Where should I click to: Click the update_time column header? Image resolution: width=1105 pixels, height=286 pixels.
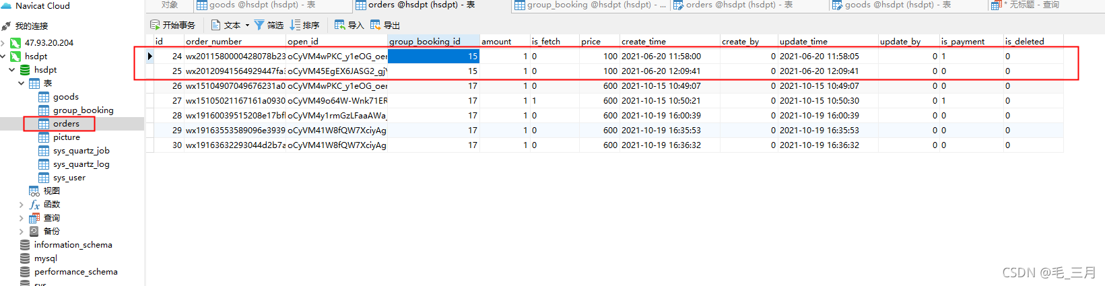[x=828, y=41]
